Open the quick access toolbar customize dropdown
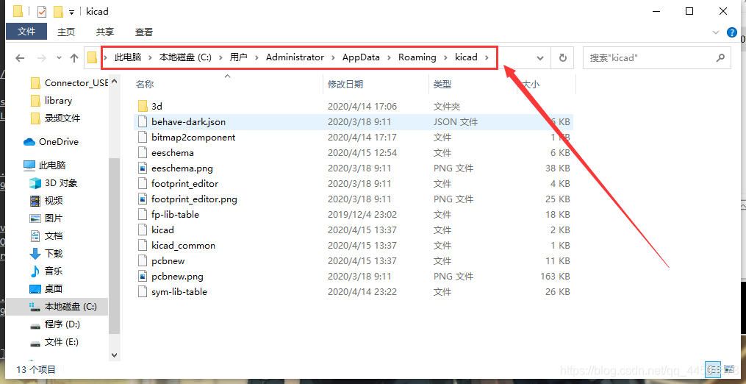Viewport: 746px width, 384px height. click(x=71, y=12)
